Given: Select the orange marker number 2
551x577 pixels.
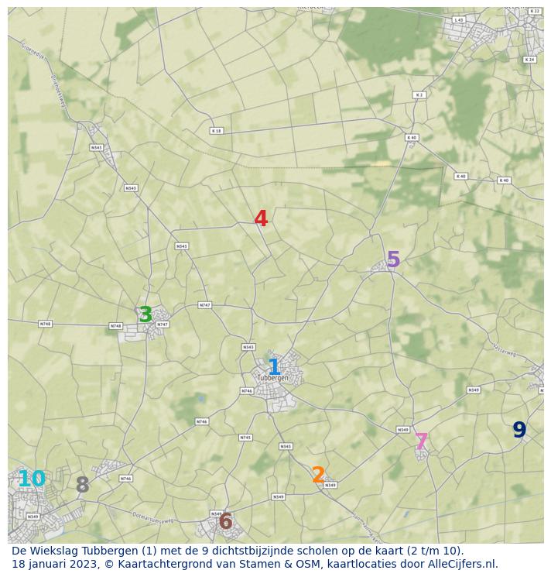Looking at the screenshot, I should [x=318, y=475].
